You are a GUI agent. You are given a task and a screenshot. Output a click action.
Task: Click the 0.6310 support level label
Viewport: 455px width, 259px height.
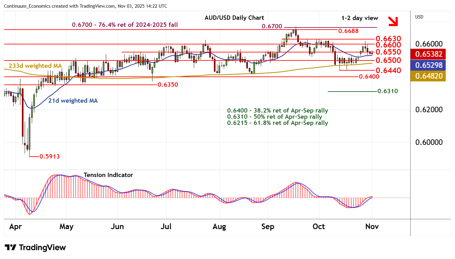388,91
